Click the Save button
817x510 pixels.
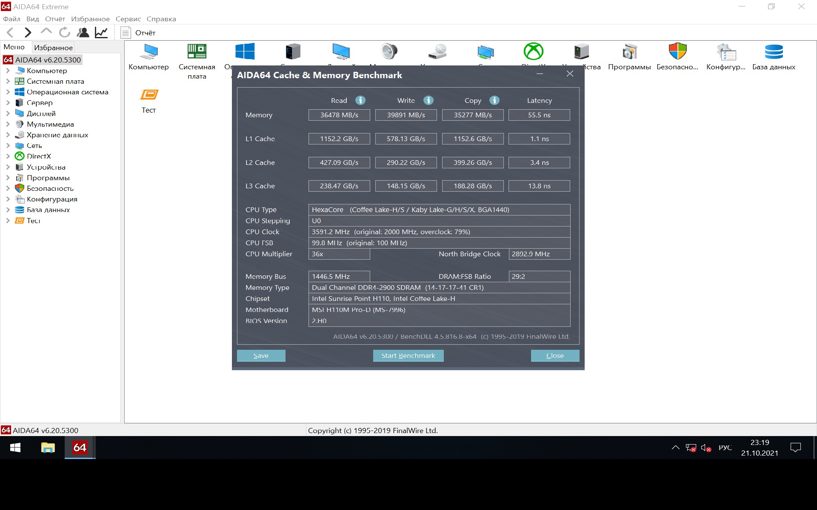pos(261,356)
